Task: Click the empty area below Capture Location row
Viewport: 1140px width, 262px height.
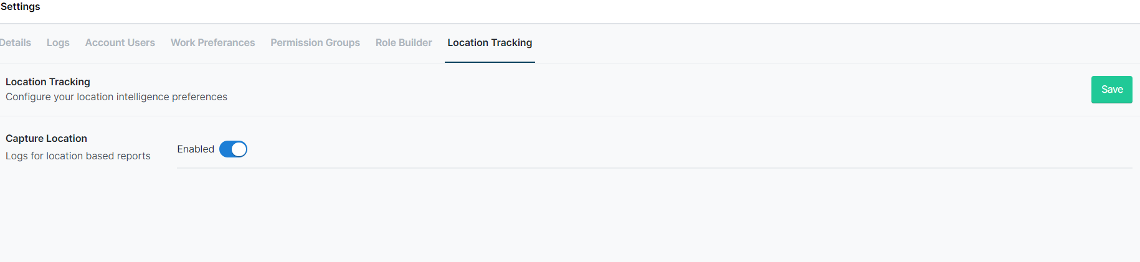Action: pos(561,218)
